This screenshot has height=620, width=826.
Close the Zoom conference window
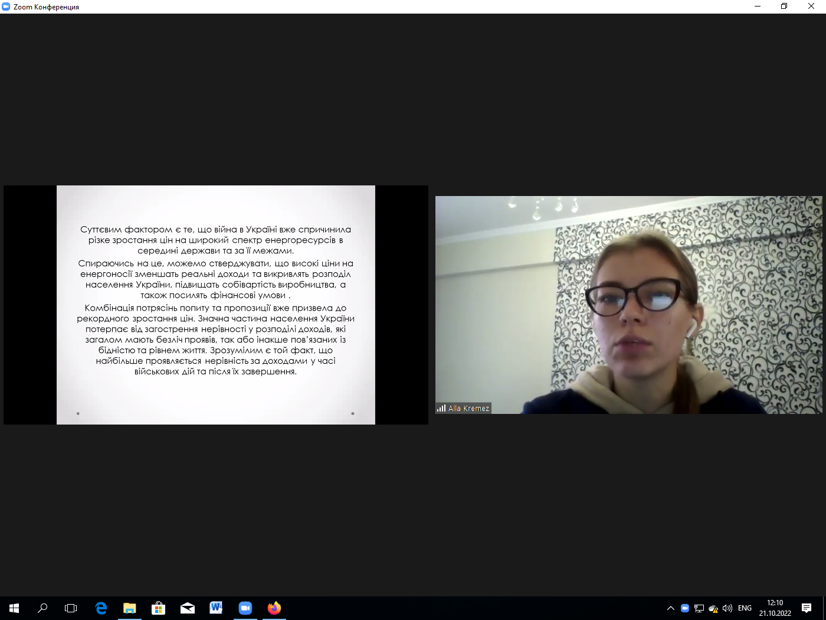[811, 6]
